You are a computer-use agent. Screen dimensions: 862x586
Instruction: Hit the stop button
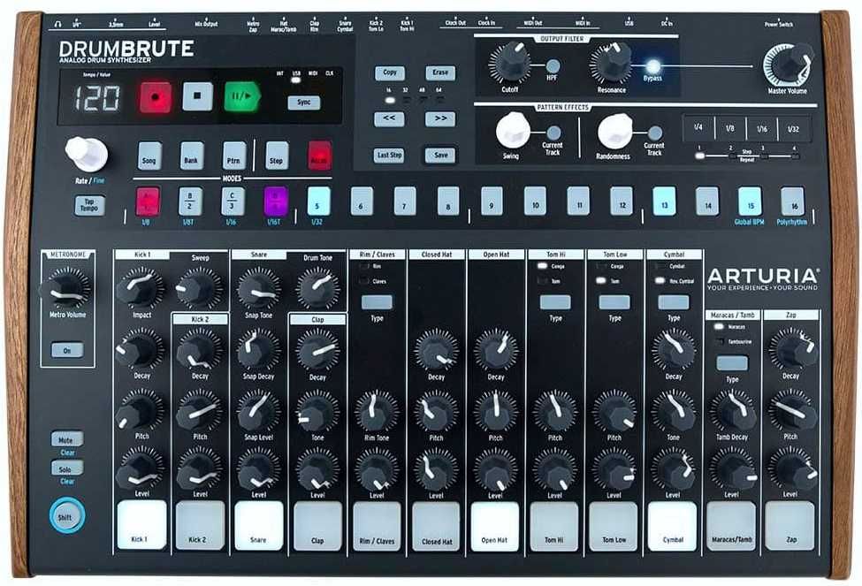point(197,96)
